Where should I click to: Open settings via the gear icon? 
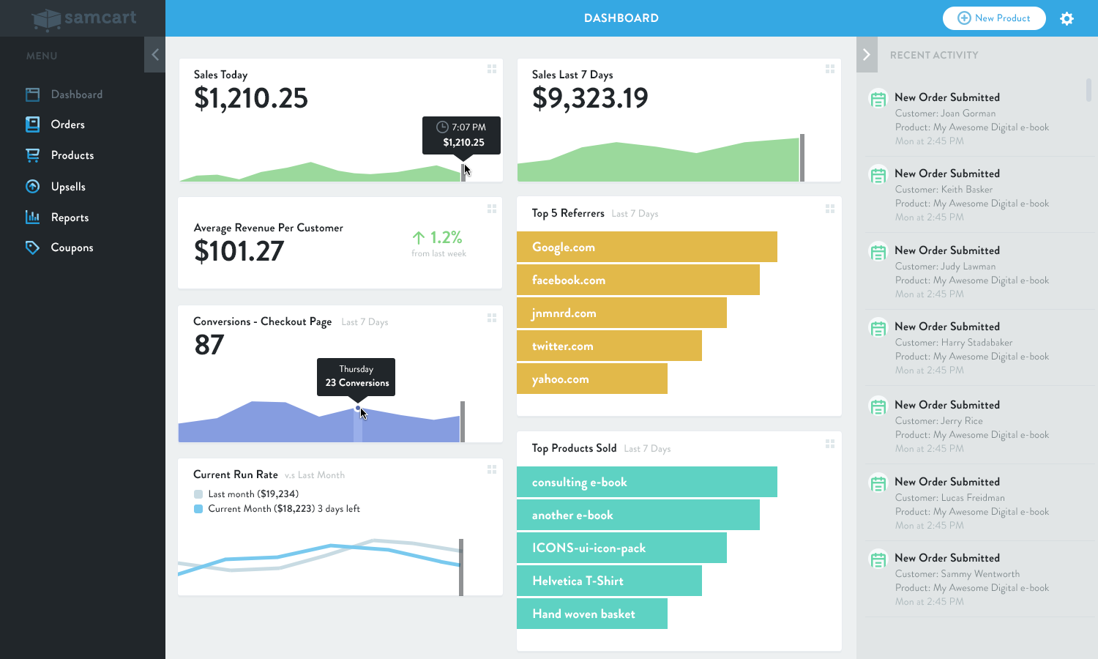pos(1067,18)
